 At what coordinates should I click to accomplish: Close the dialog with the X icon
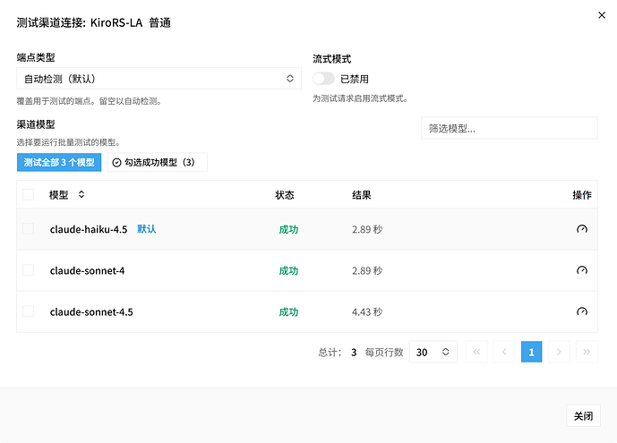(x=602, y=15)
